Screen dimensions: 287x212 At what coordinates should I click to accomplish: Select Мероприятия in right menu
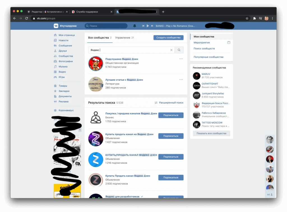[x=202, y=43]
